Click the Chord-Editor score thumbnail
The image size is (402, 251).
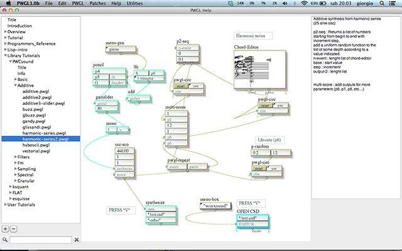point(259,70)
